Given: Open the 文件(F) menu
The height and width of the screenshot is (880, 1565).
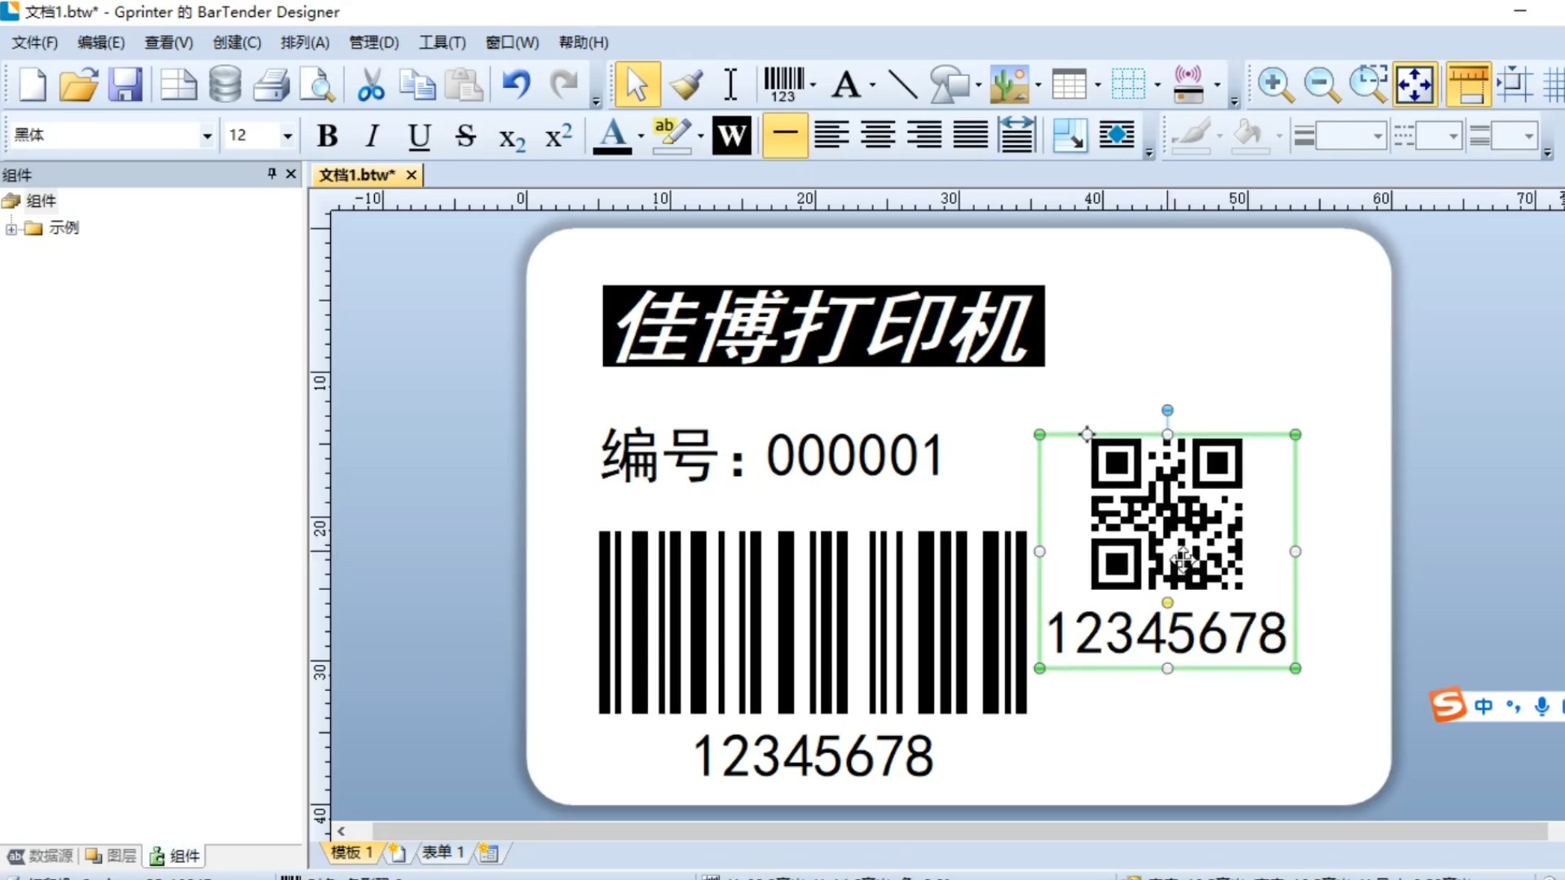Looking at the screenshot, I should pos(33,42).
